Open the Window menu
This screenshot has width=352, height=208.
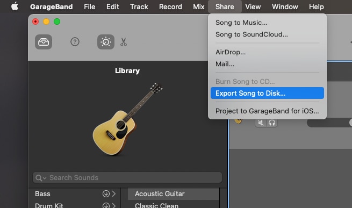pyautogui.click(x=285, y=7)
